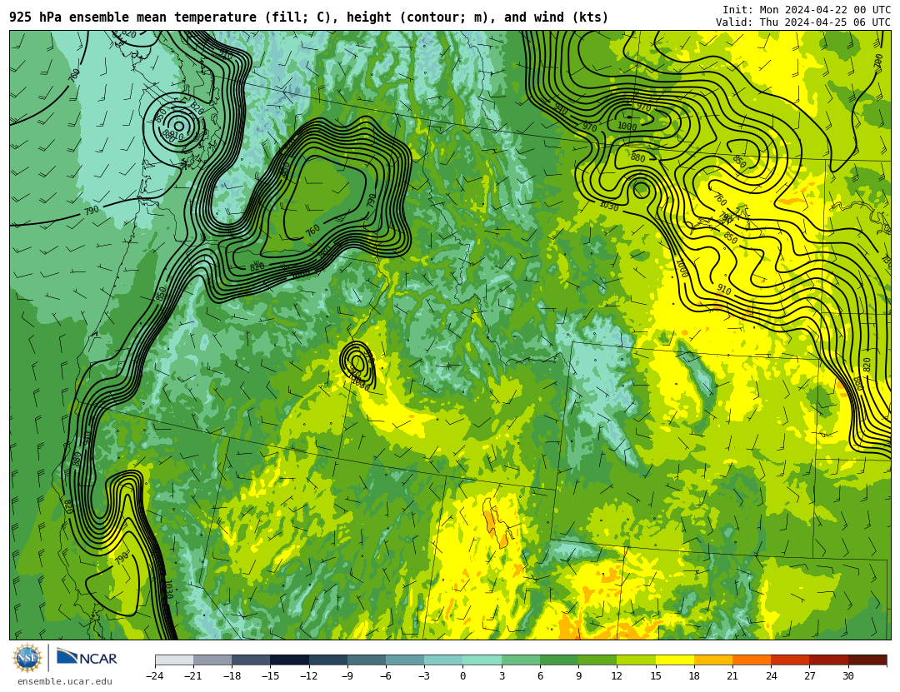The height and width of the screenshot is (692, 900).
Task: Pick the amber swatch between 18 and 21
Action: coord(712,660)
